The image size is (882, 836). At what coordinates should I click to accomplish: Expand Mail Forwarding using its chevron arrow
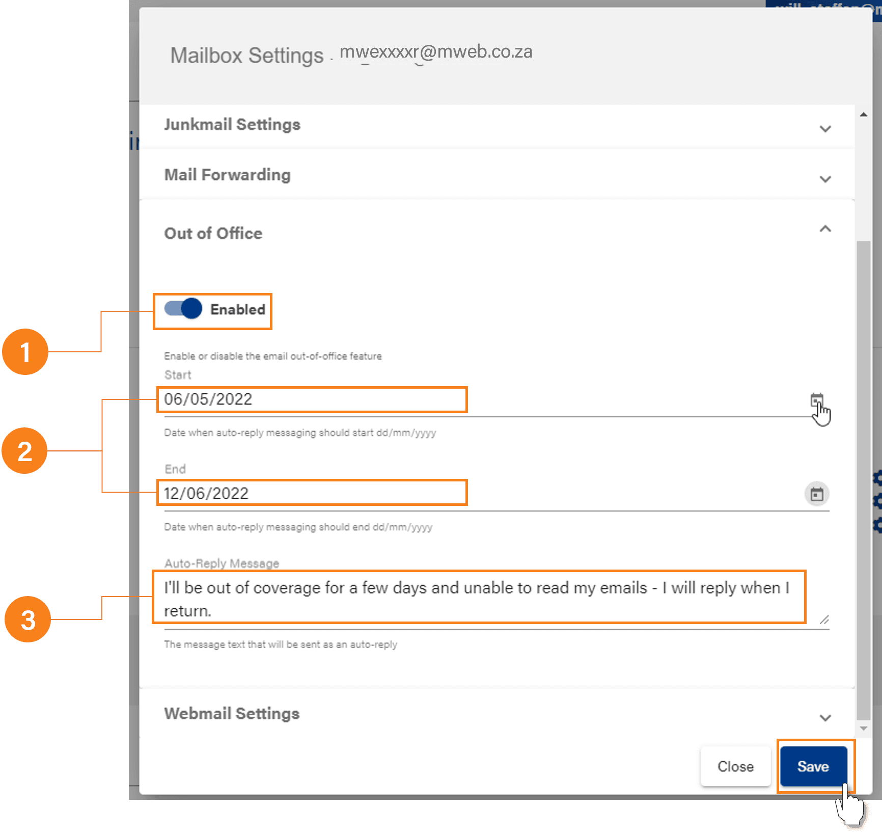click(x=825, y=179)
